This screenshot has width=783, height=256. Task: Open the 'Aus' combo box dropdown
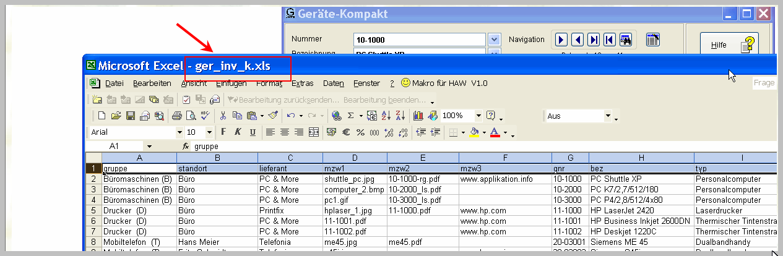point(608,116)
